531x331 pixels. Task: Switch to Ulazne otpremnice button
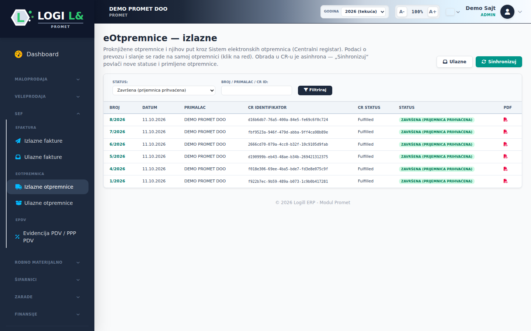point(455,62)
